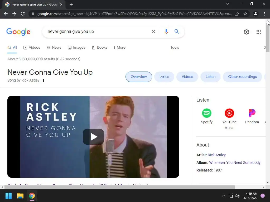Click the 'Never Gonna Give You Up' heading

point(50,72)
